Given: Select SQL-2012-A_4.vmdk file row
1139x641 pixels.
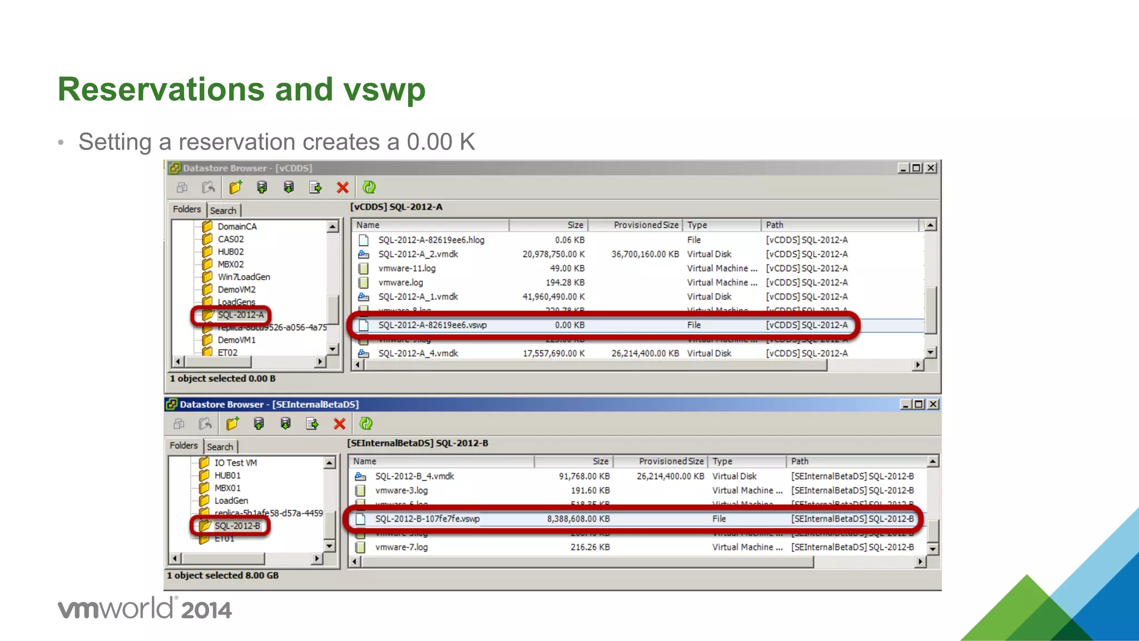Looking at the screenshot, I should click(638, 354).
